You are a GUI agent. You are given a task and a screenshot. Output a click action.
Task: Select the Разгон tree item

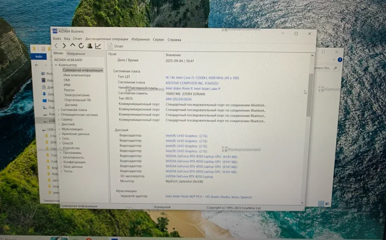[x=69, y=90]
